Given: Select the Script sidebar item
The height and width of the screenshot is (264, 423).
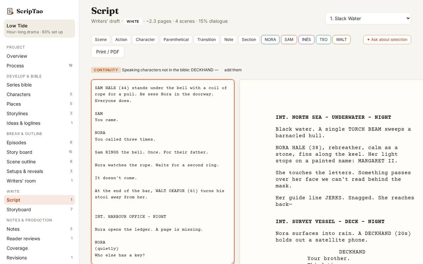Looking at the screenshot, I should (x=39, y=200).
